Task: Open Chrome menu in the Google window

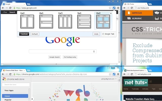Action: 118,8
